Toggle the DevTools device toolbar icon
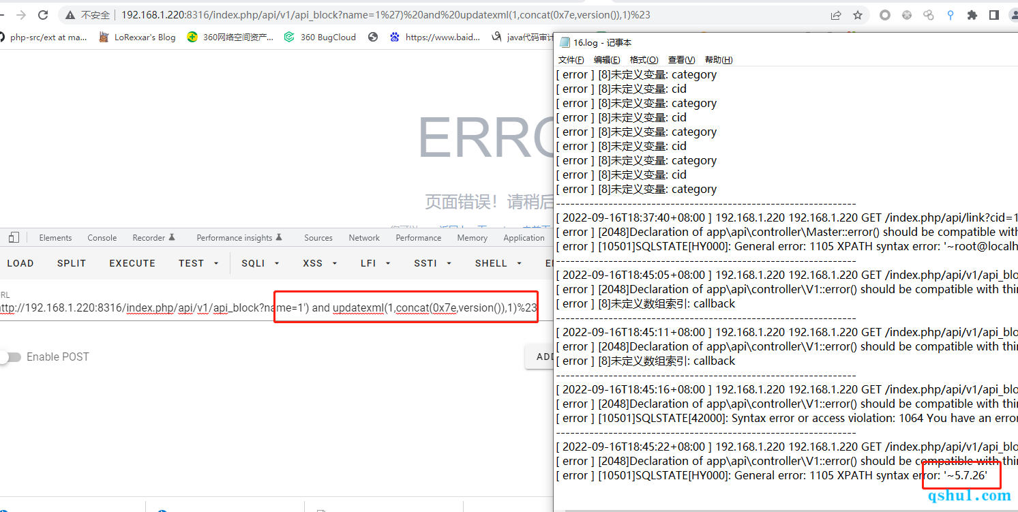 pos(14,237)
